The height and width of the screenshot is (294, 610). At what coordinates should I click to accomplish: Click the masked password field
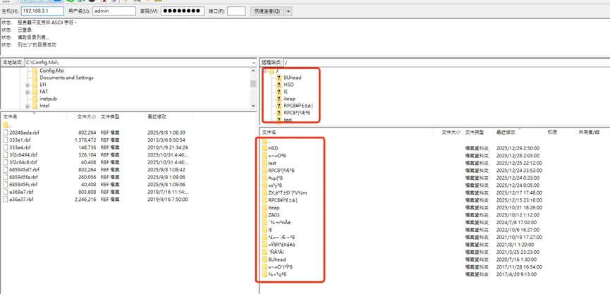[183, 11]
